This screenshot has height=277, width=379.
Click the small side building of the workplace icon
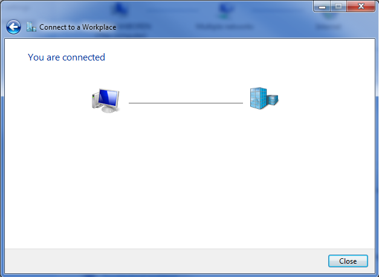[273, 100]
